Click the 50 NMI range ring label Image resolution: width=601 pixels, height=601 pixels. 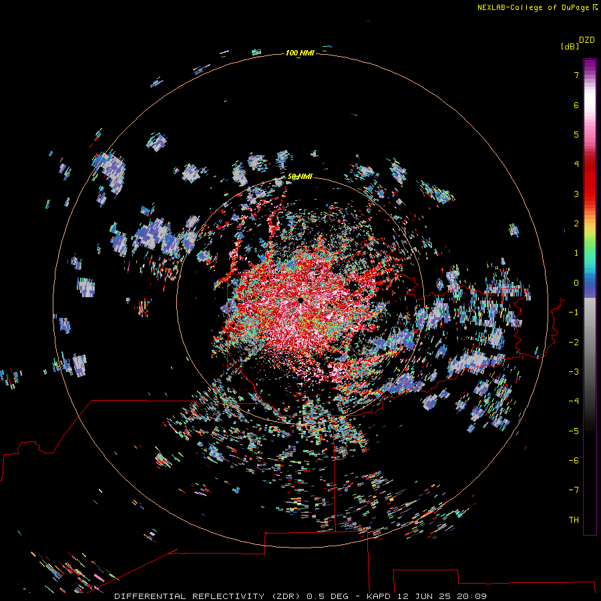pyautogui.click(x=300, y=176)
